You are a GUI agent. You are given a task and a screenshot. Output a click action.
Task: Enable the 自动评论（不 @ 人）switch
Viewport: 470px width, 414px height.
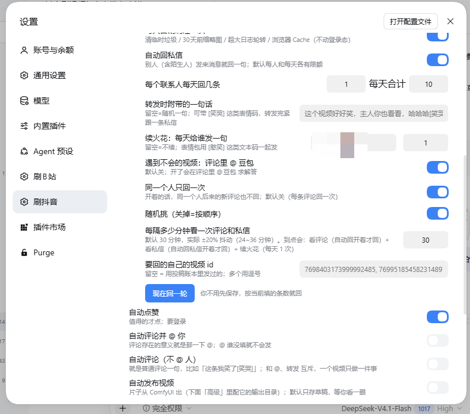click(438, 364)
